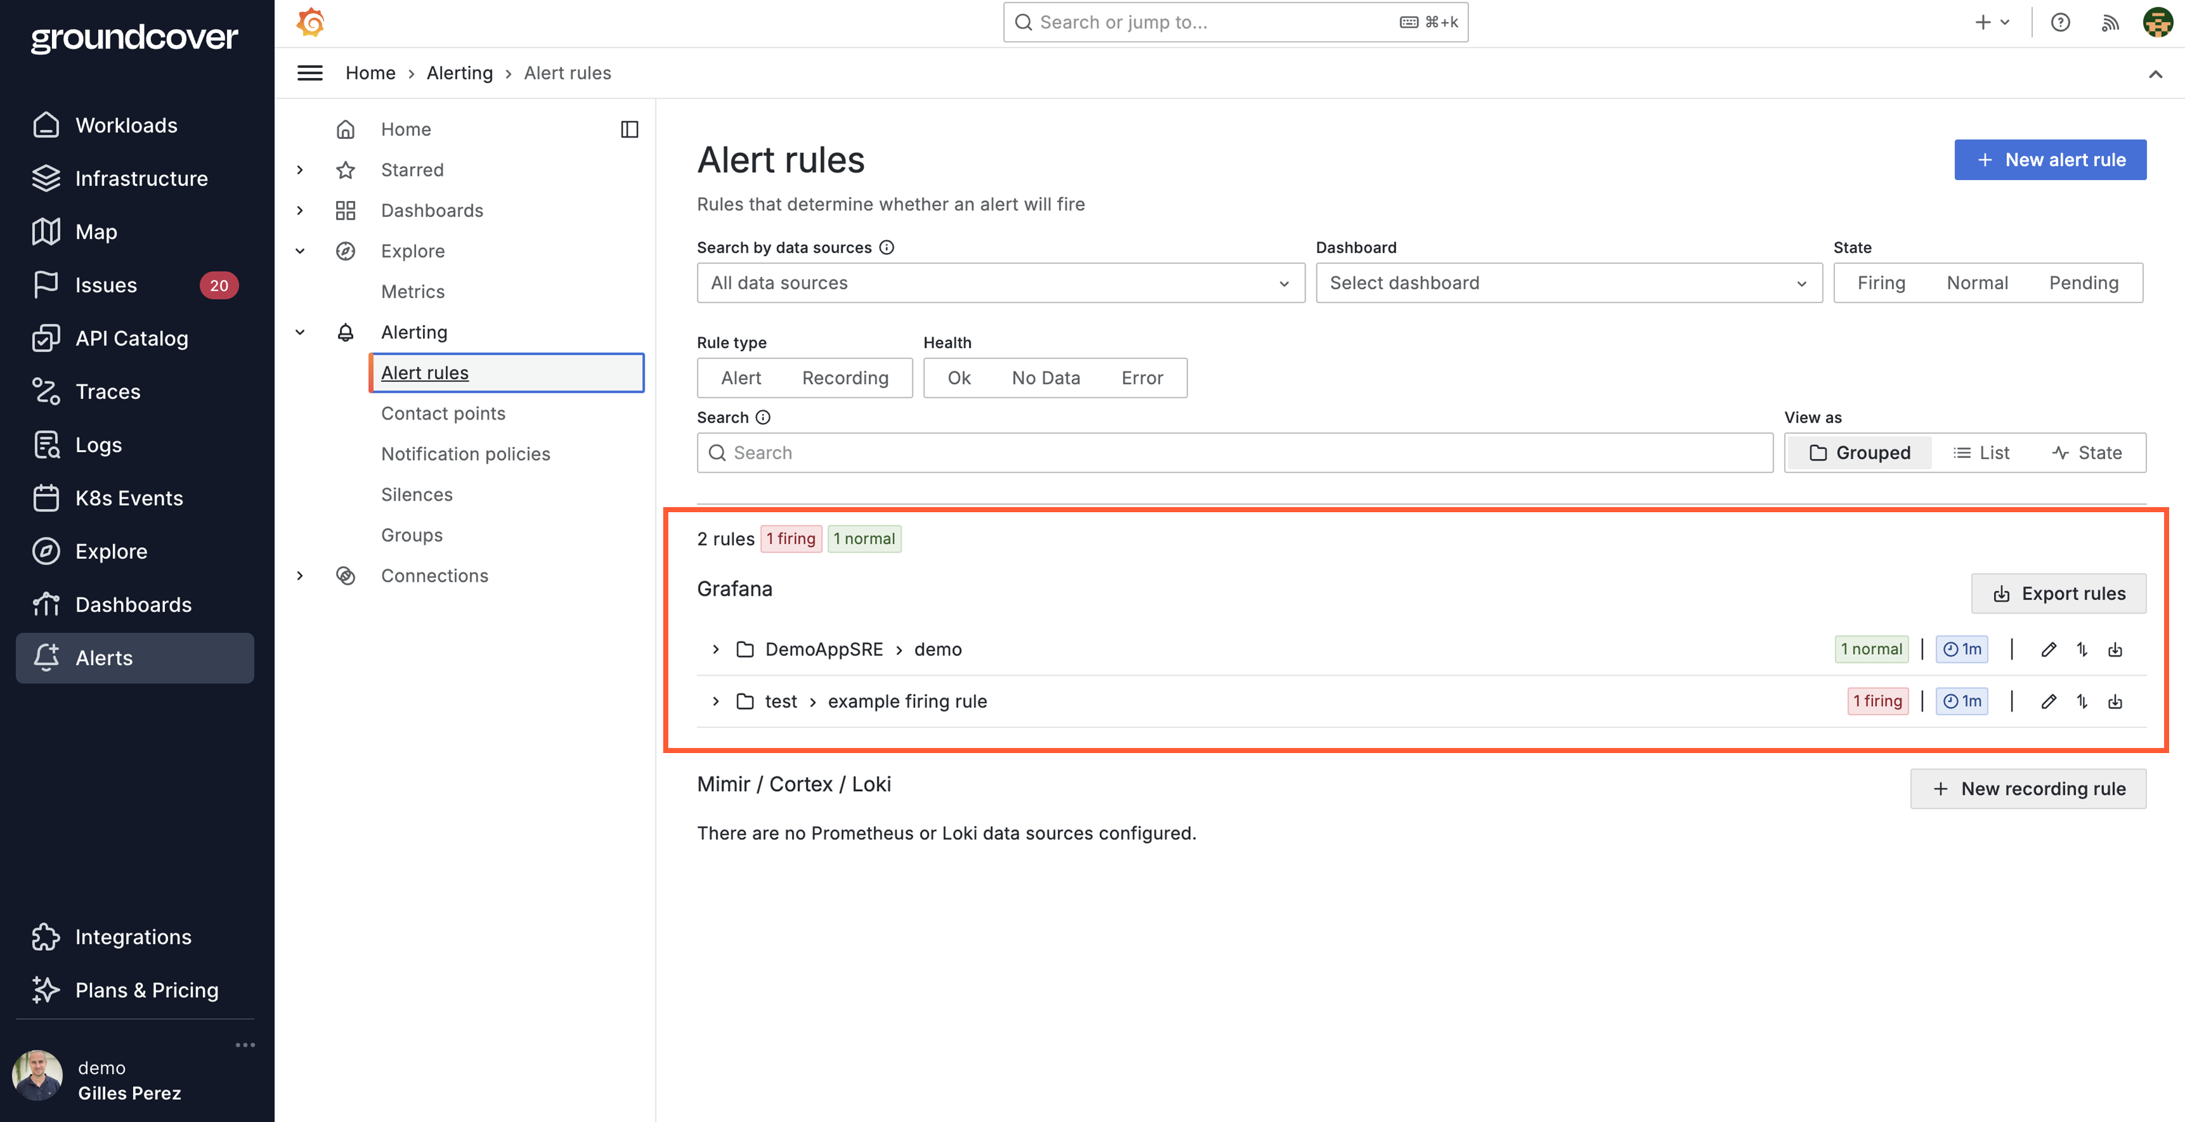
Task: Click the Grafana logo icon
Action: tap(311, 22)
